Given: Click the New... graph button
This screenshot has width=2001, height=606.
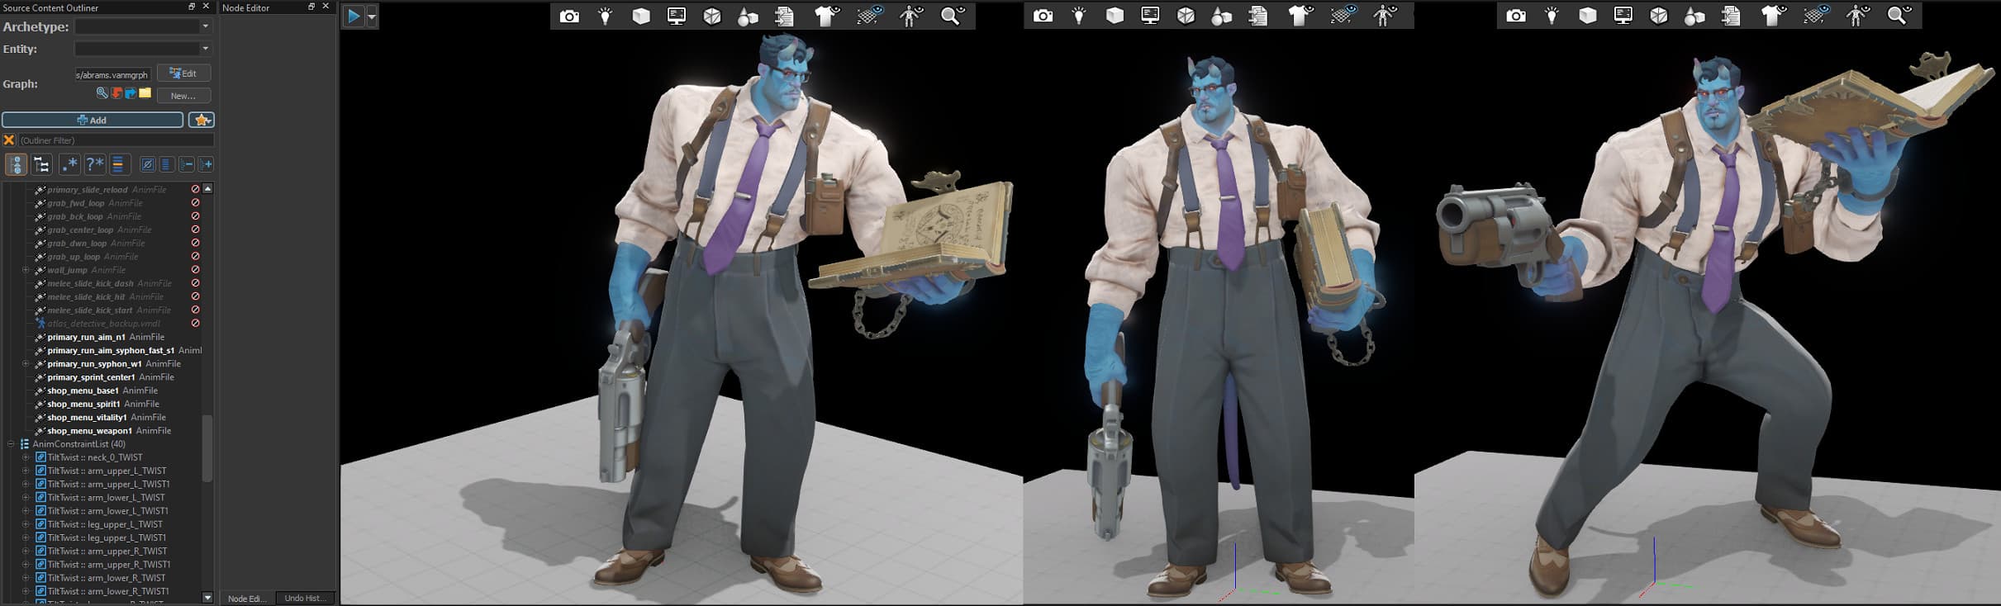Looking at the screenshot, I should coord(183,96).
